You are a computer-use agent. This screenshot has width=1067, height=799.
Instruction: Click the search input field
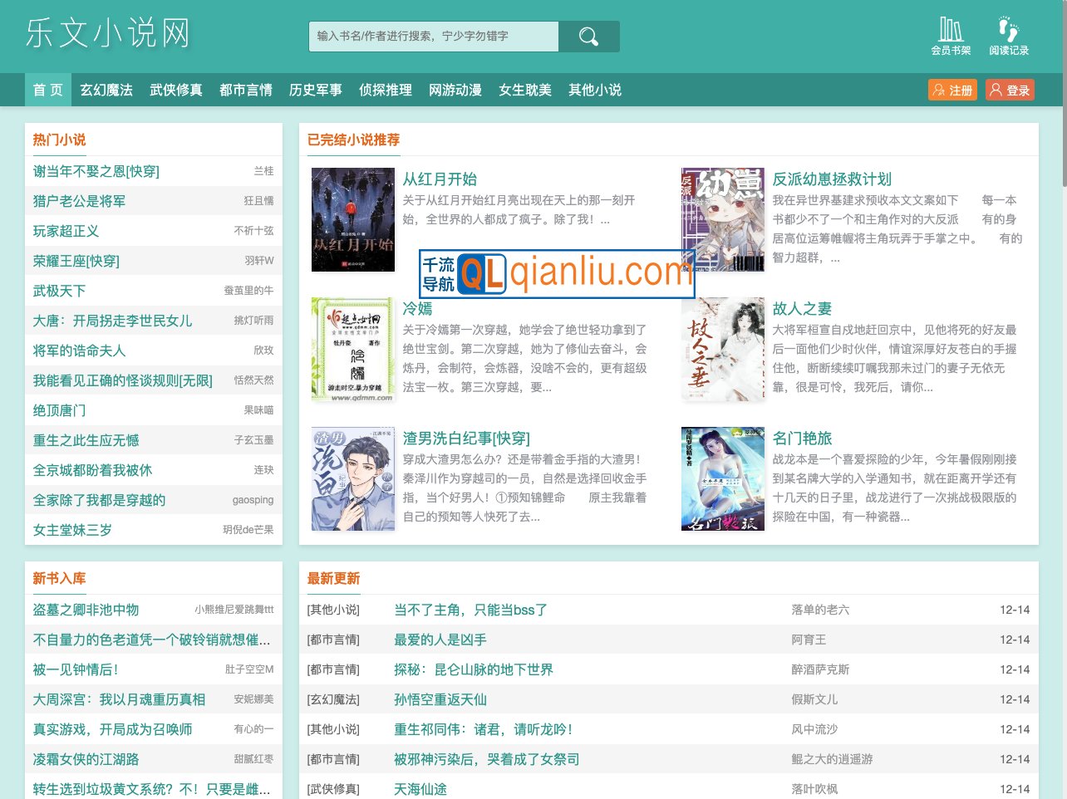(432, 37)
